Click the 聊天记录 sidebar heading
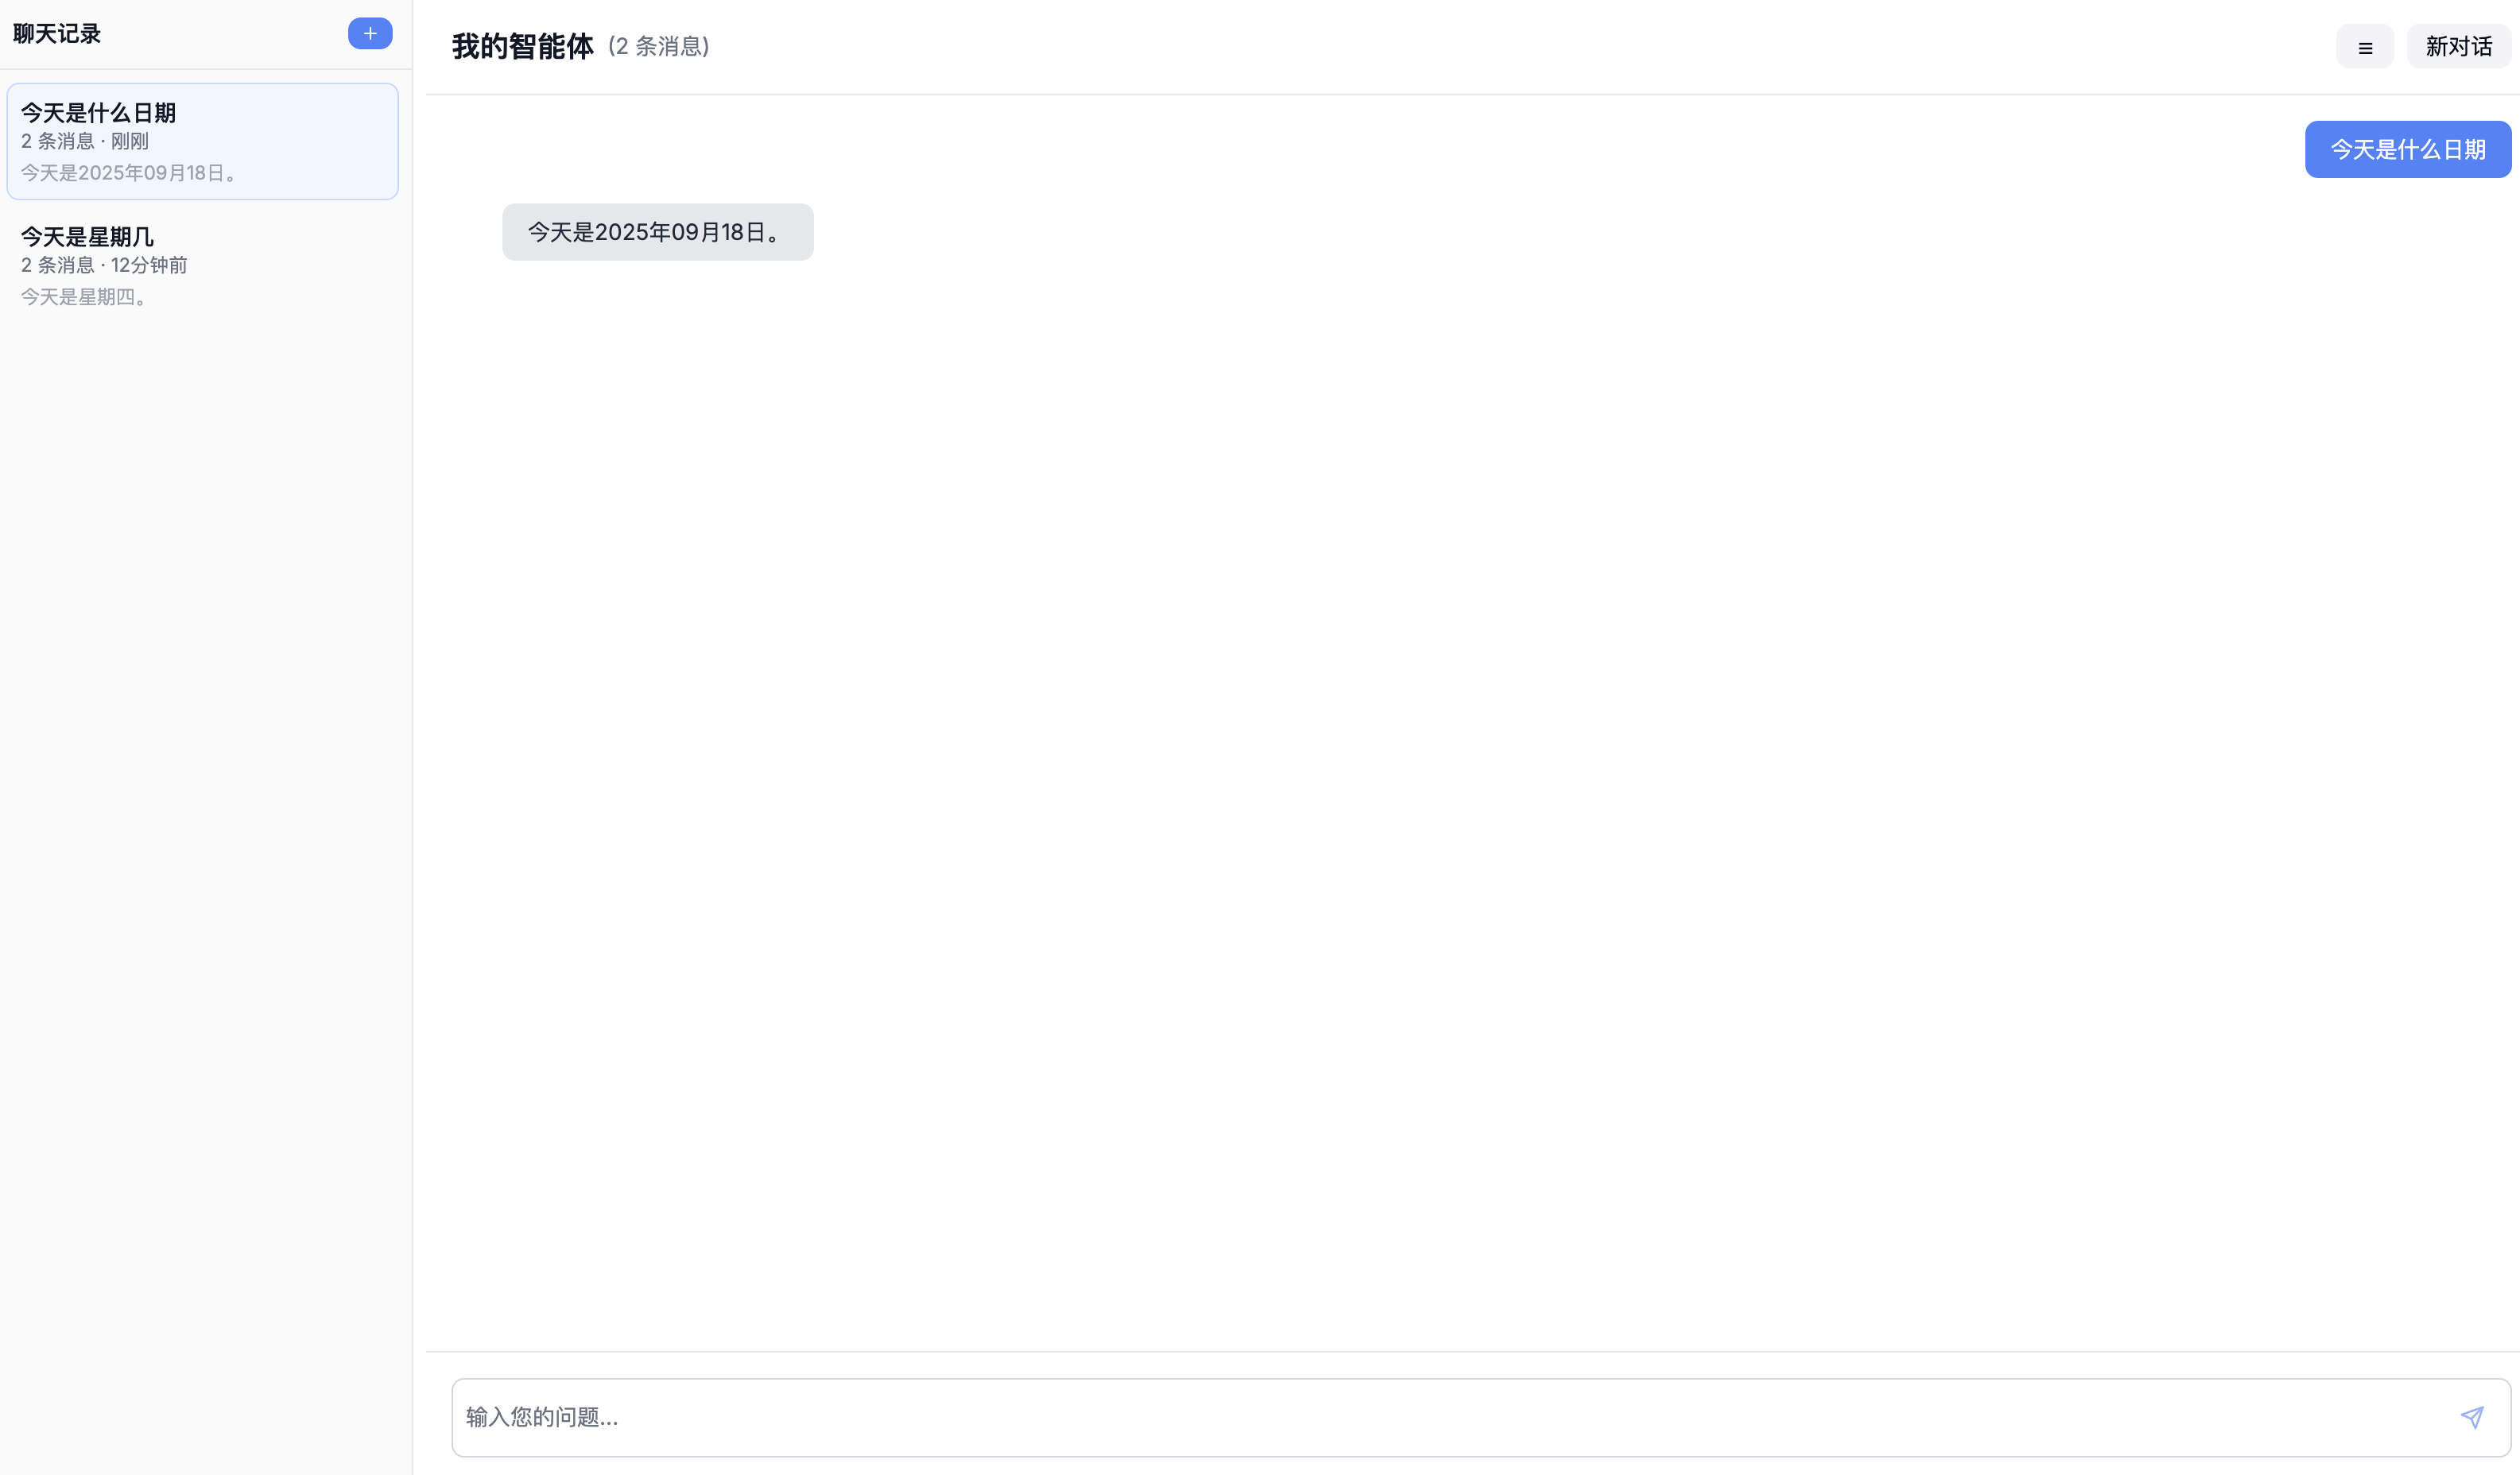Viewport: 2520px width, 1475px height. (x=57, y=34)
